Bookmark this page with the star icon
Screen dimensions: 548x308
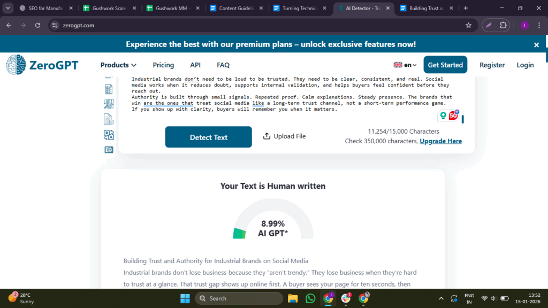pos(468,25)
